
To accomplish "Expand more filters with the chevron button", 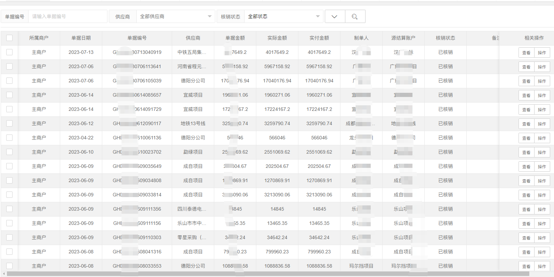I will (x=335, y=17).
